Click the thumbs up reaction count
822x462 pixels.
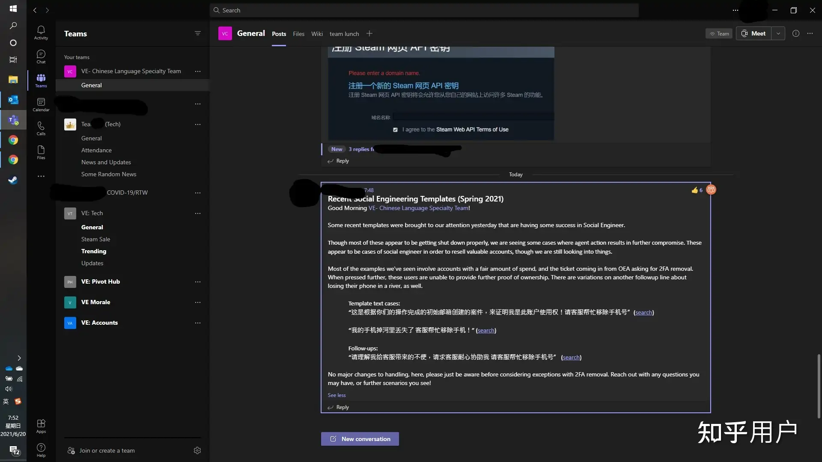[697, 190]
